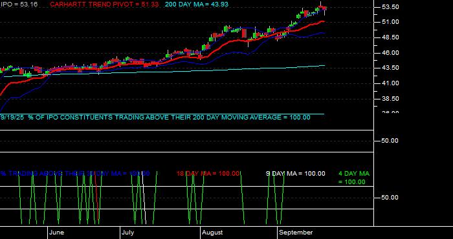
Task: Select the 9 Day MA = 100.00 label
Action: [296, 174]
